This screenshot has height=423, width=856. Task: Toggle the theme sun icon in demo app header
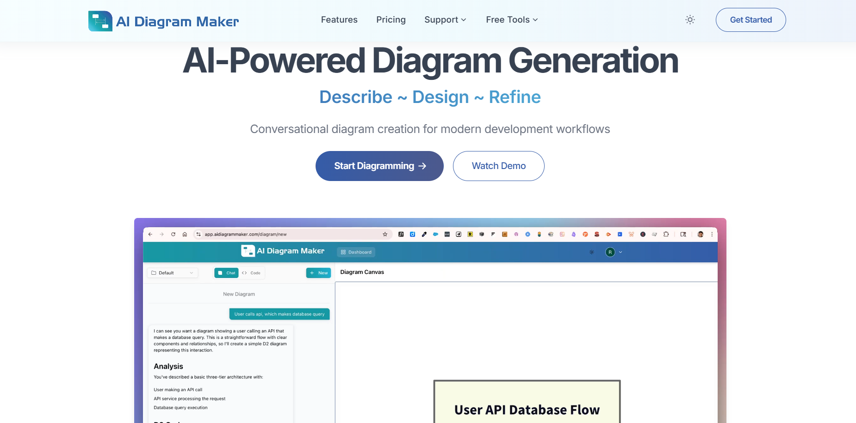[x=592, y=252]
